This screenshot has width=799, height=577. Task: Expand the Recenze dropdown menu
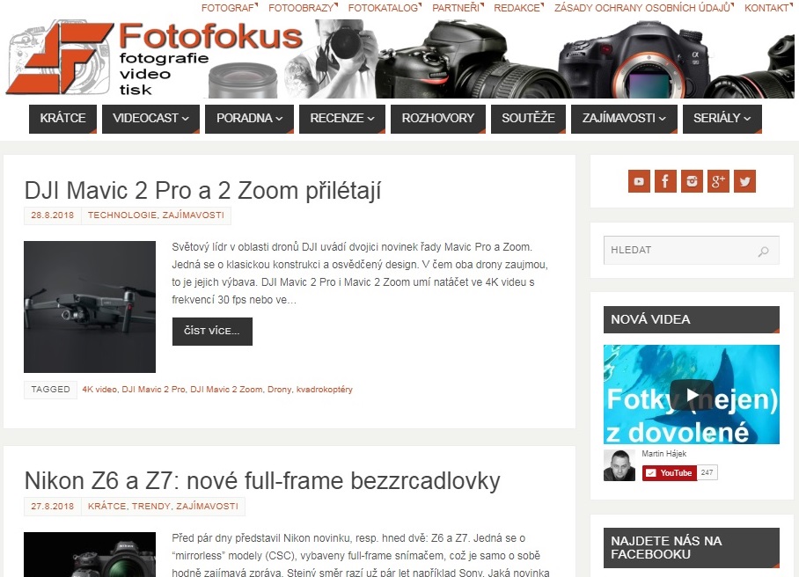342,119
